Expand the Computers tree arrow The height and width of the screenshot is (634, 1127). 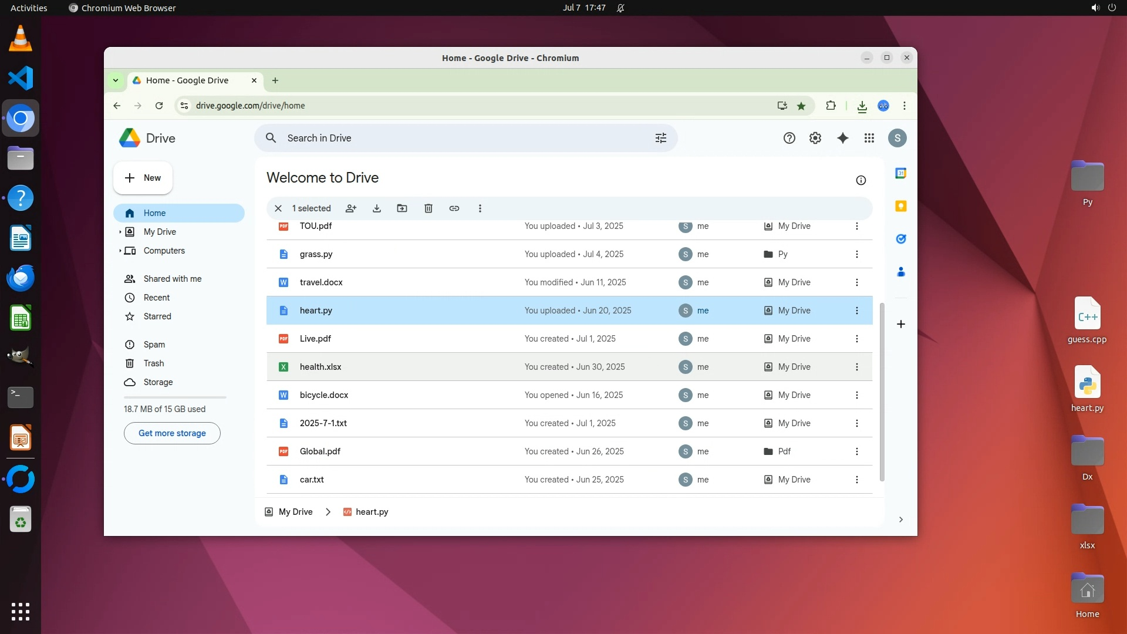[x=120, y=251]
